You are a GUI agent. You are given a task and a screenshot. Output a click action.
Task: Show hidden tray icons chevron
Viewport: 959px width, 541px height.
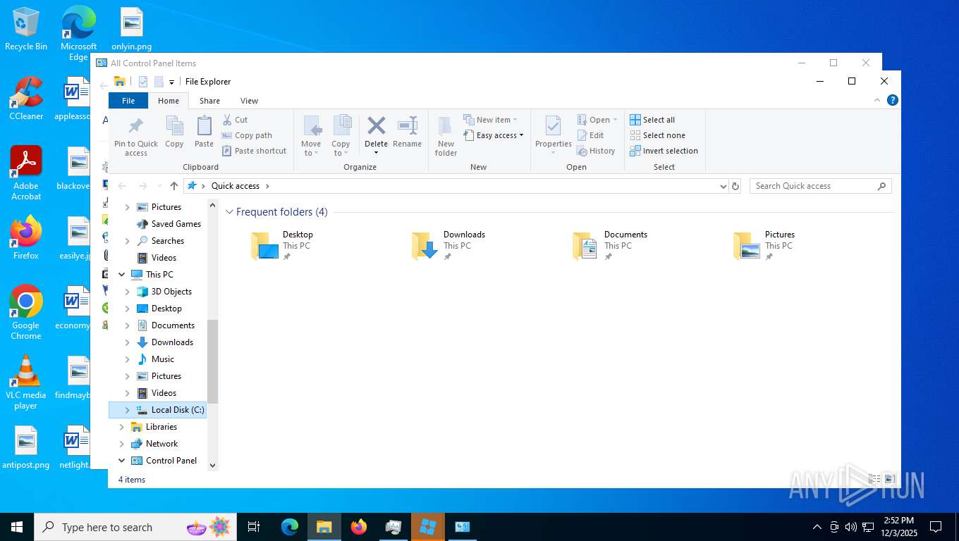pyautogui.click(x=817, y=527)
